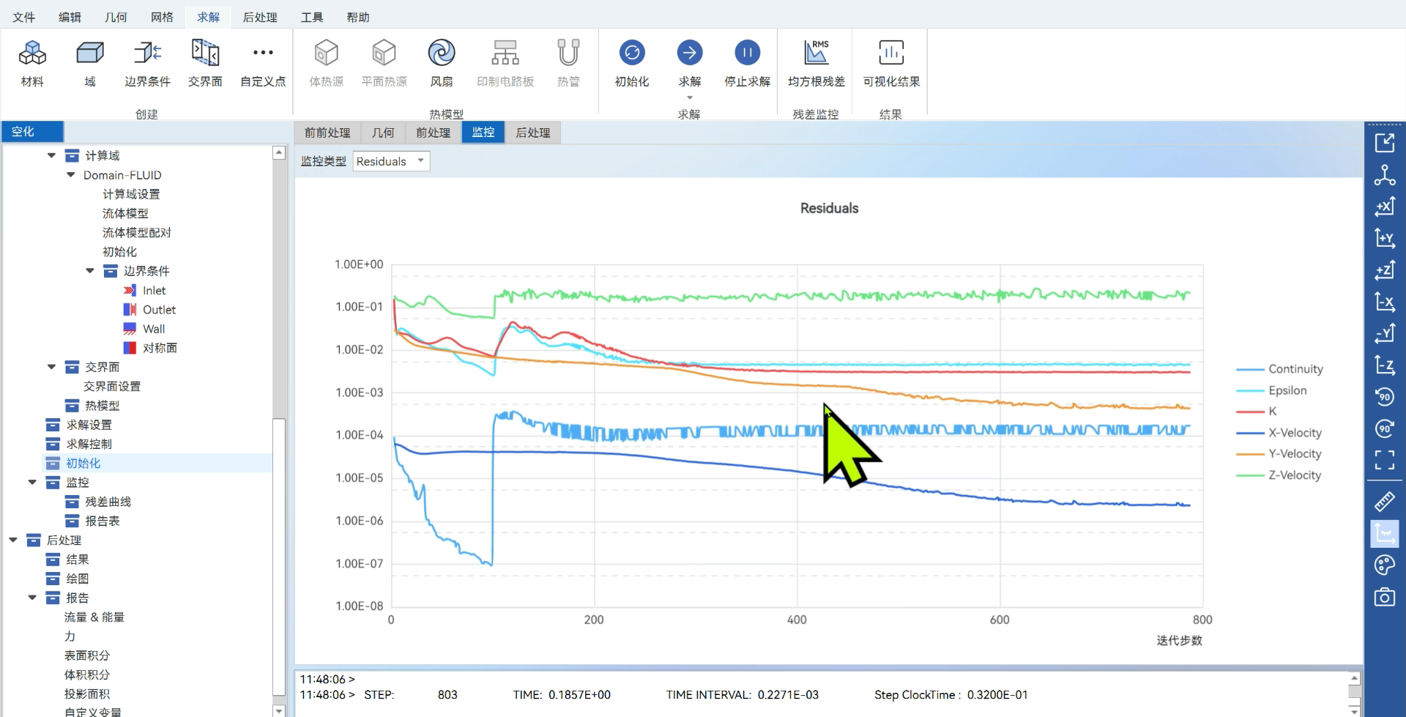Toggle Z-Velocity legend entry

[x=1279, y=475]
